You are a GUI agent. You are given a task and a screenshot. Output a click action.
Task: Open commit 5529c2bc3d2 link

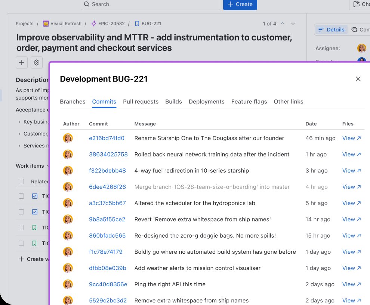click(x=108, y=301)
